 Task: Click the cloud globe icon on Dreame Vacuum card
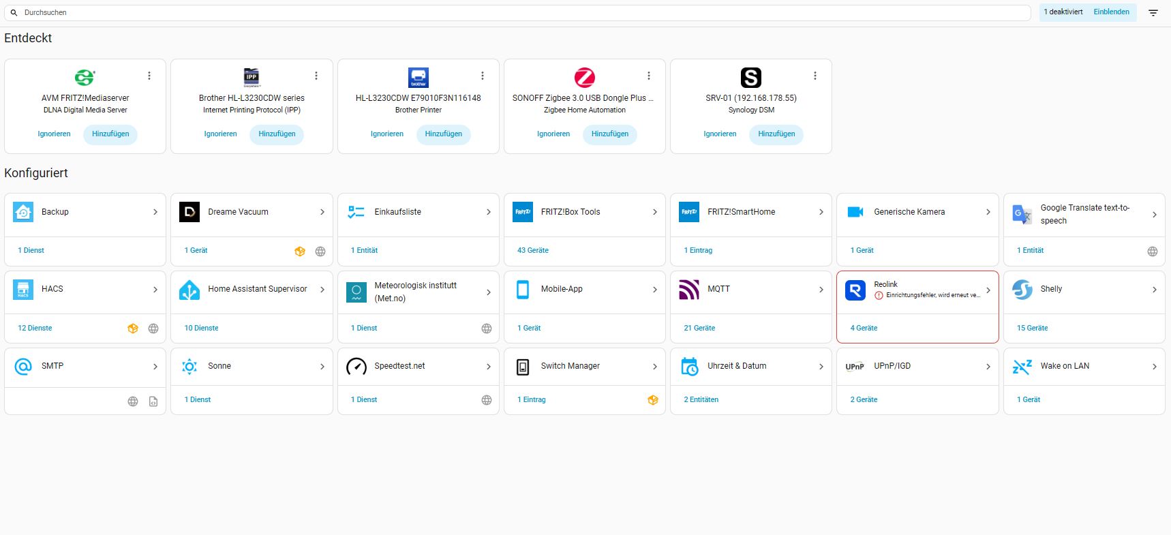click(320, 251)
